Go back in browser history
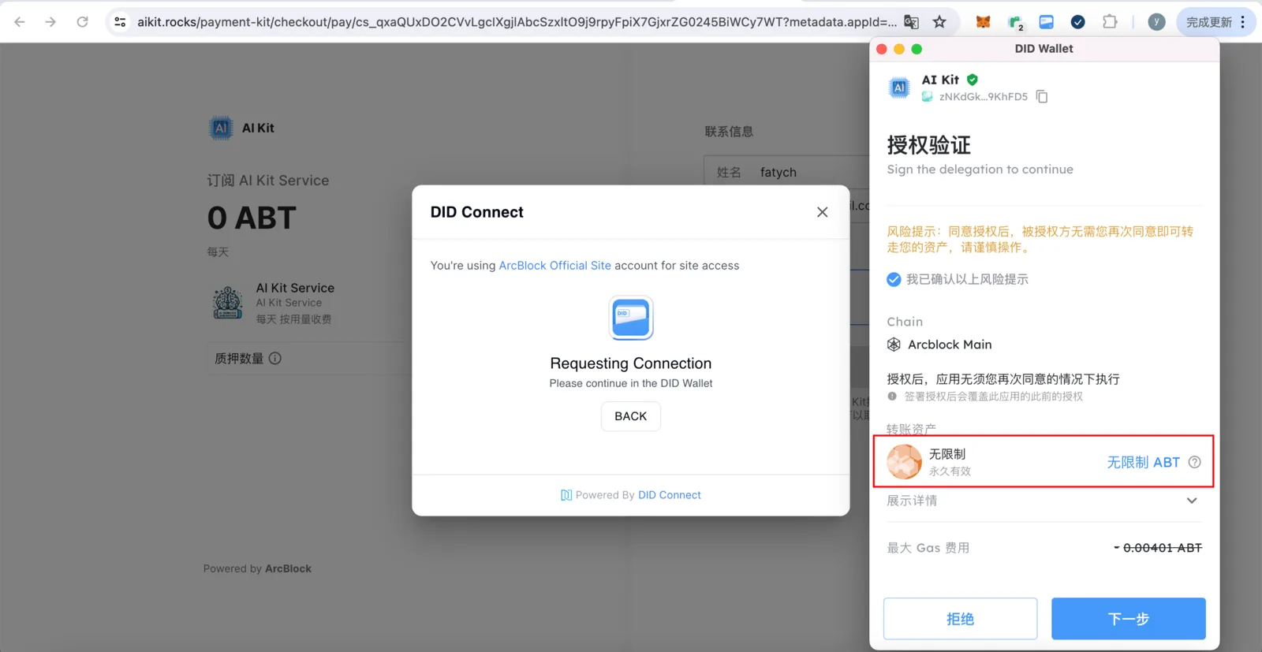 click(x=20, y=22)
